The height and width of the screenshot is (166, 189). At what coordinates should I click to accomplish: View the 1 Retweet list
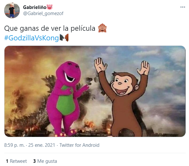[16, 161]
